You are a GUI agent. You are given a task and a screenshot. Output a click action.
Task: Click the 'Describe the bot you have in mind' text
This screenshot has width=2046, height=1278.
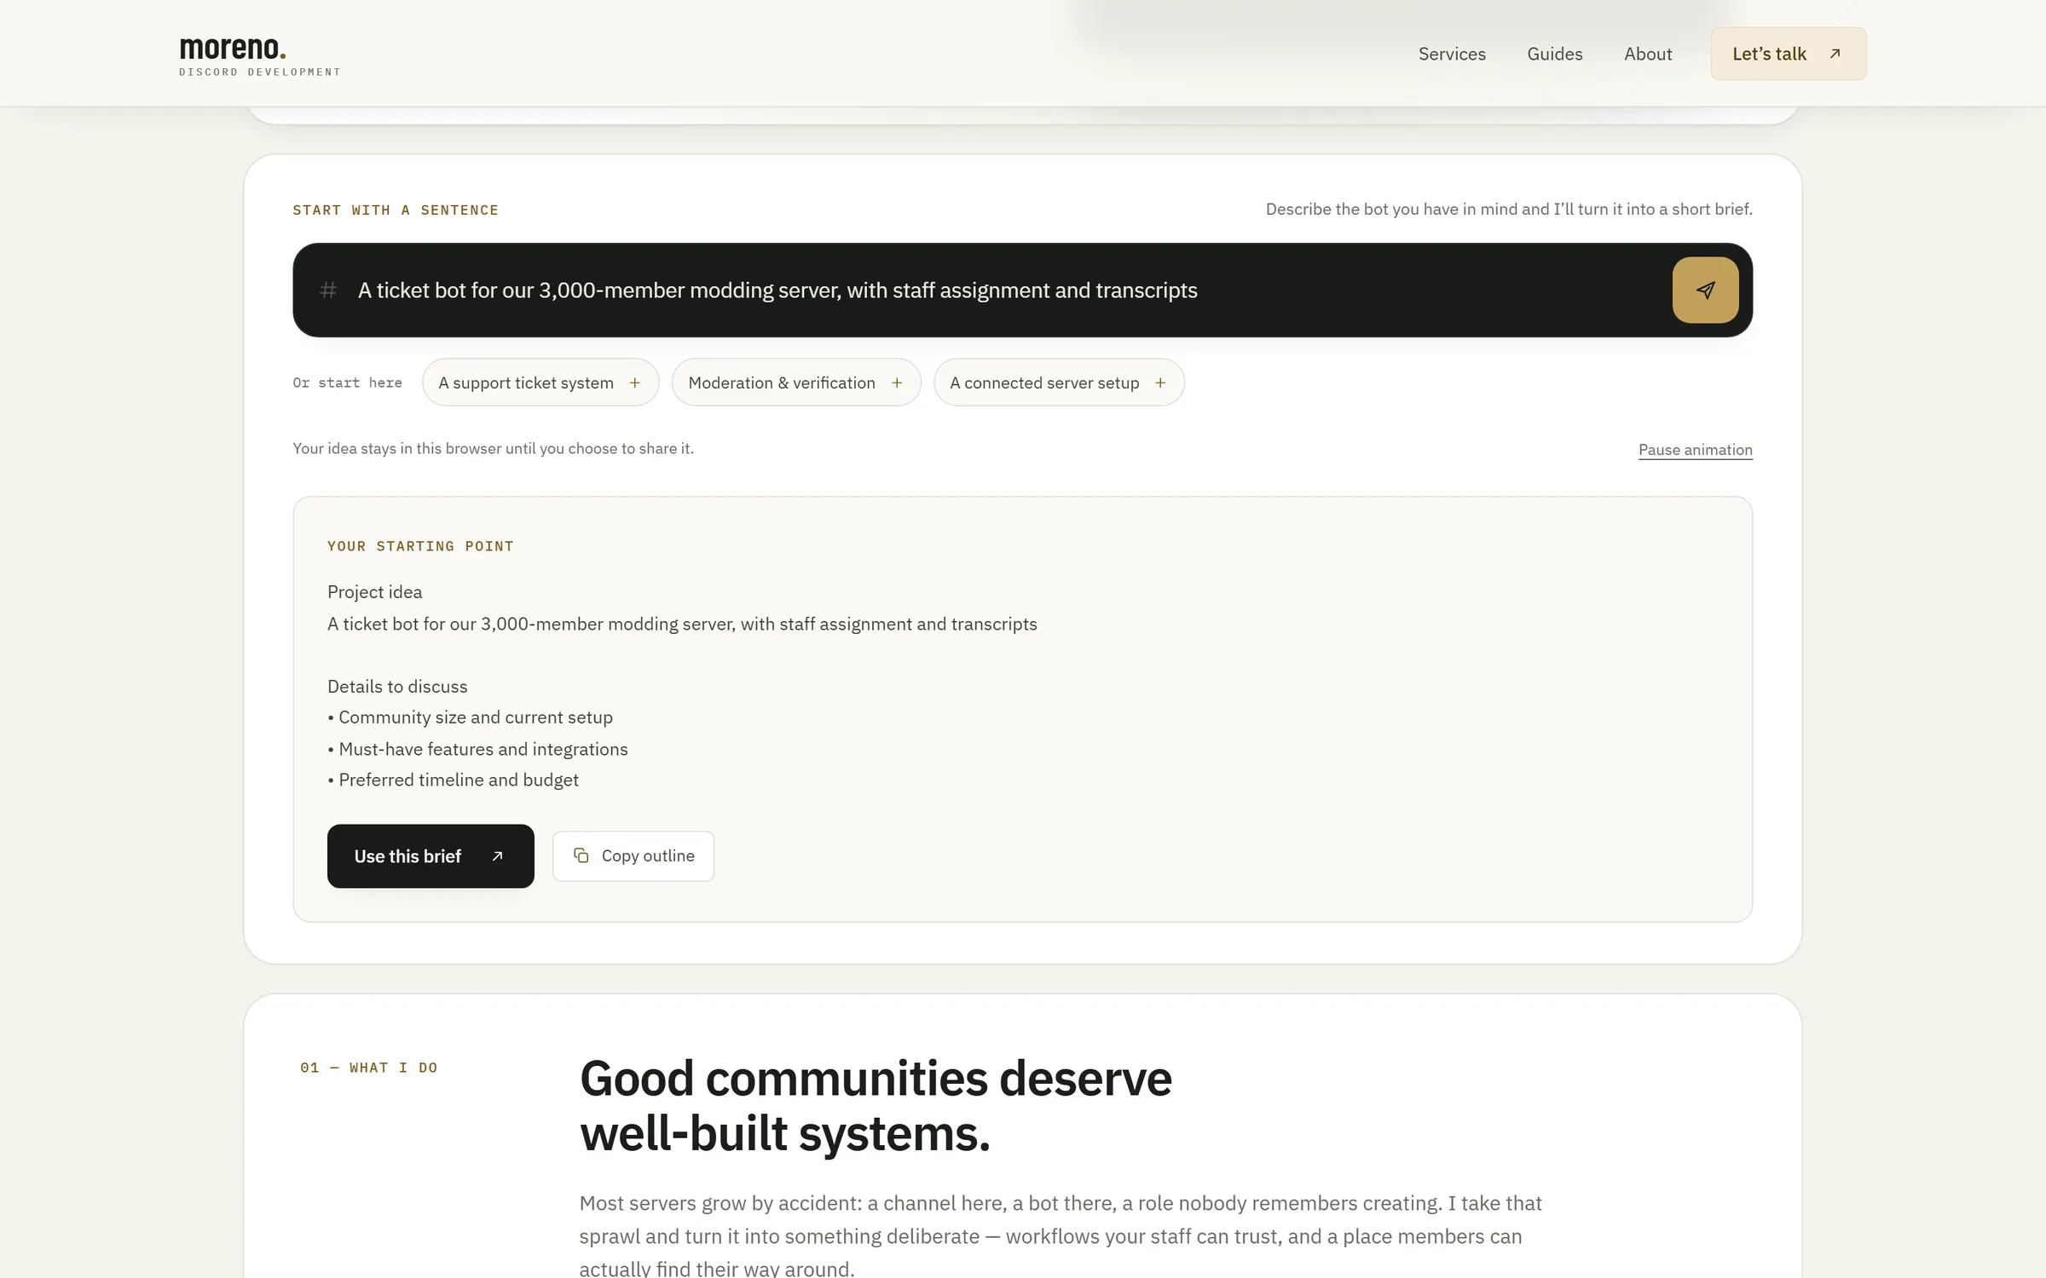point(1509,209)
